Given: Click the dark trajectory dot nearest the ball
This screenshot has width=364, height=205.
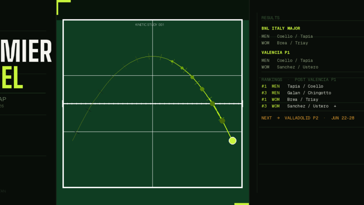Looking at the screenshot, I should pyautogui.click(x=222, y=121).
